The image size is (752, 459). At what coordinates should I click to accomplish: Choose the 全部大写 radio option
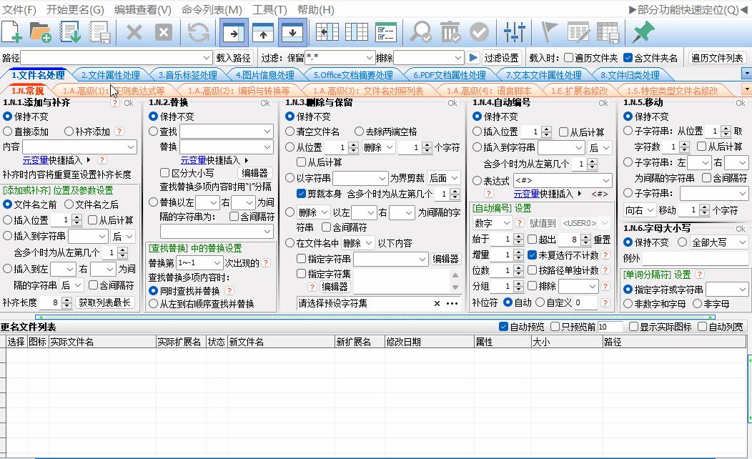[683, 242]
